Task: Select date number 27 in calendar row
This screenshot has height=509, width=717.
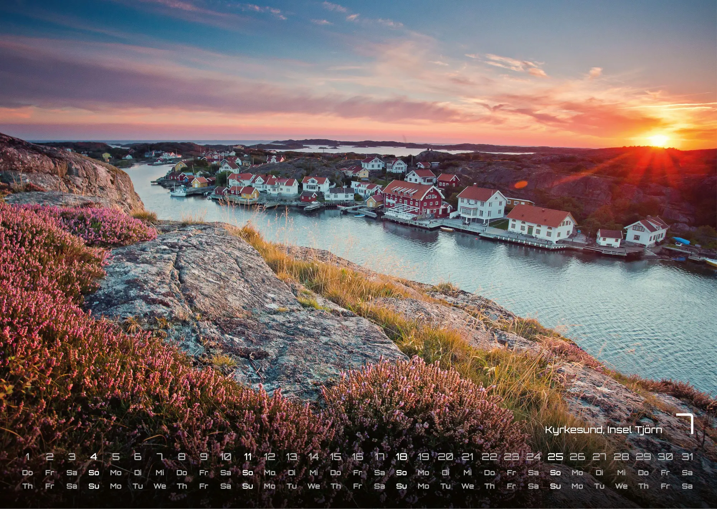Action: [x=599, y=457]
